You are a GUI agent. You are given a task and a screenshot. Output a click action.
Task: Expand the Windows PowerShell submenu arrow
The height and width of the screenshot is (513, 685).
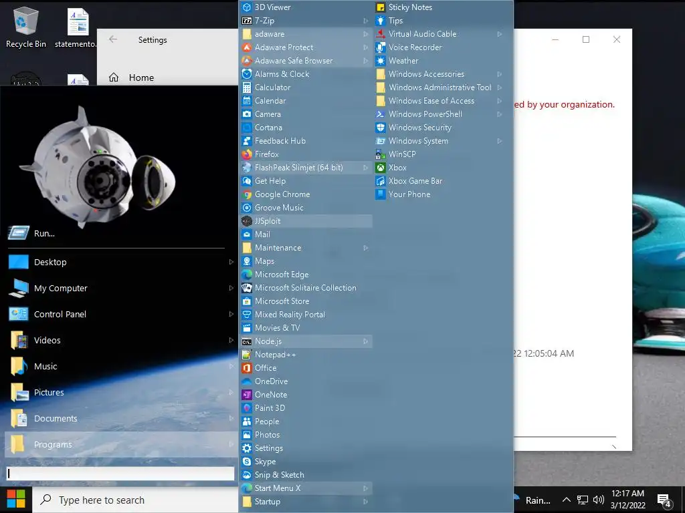(499, 114)
